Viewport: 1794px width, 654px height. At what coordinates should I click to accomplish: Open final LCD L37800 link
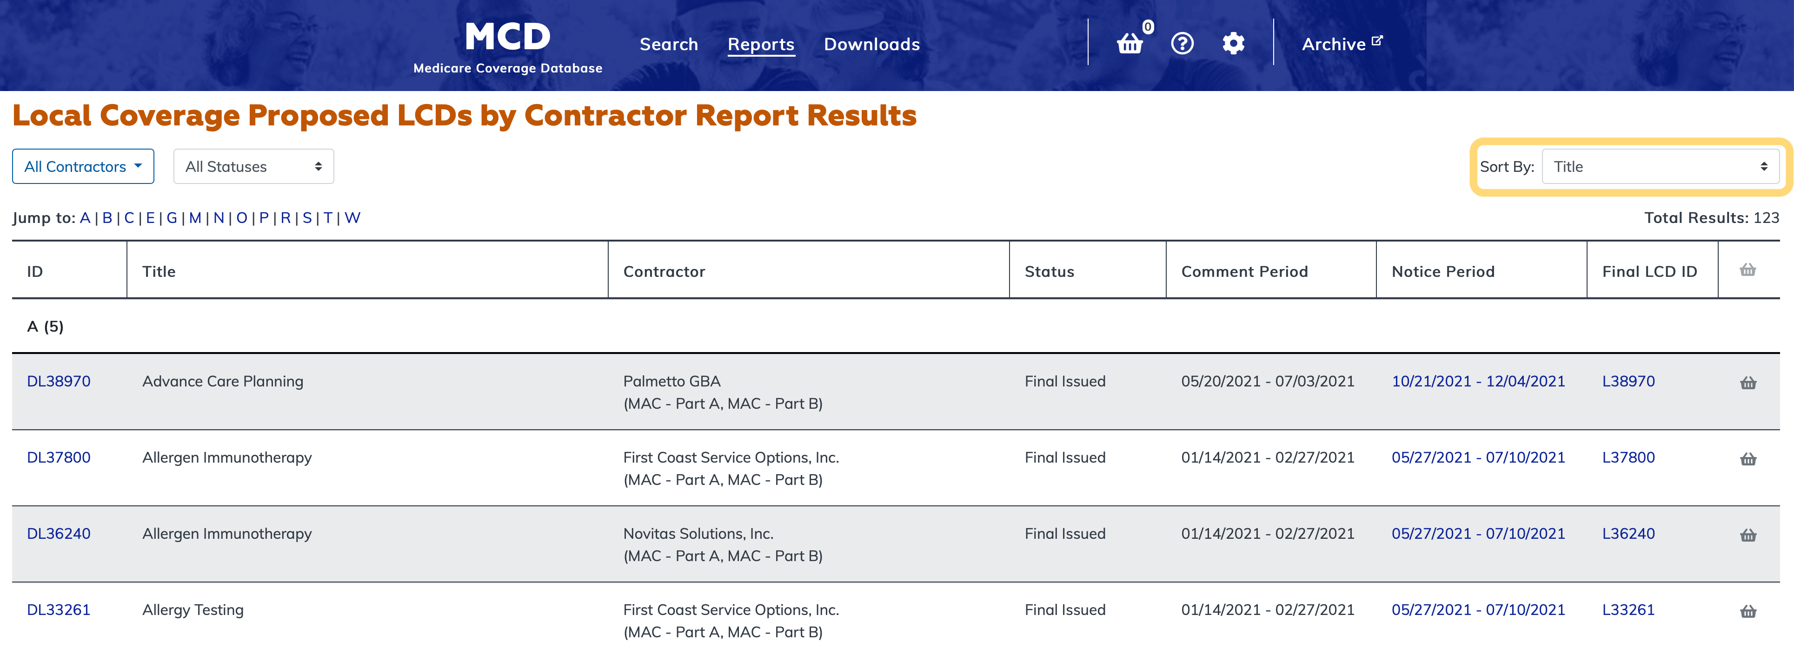(x=1628, y=457)
